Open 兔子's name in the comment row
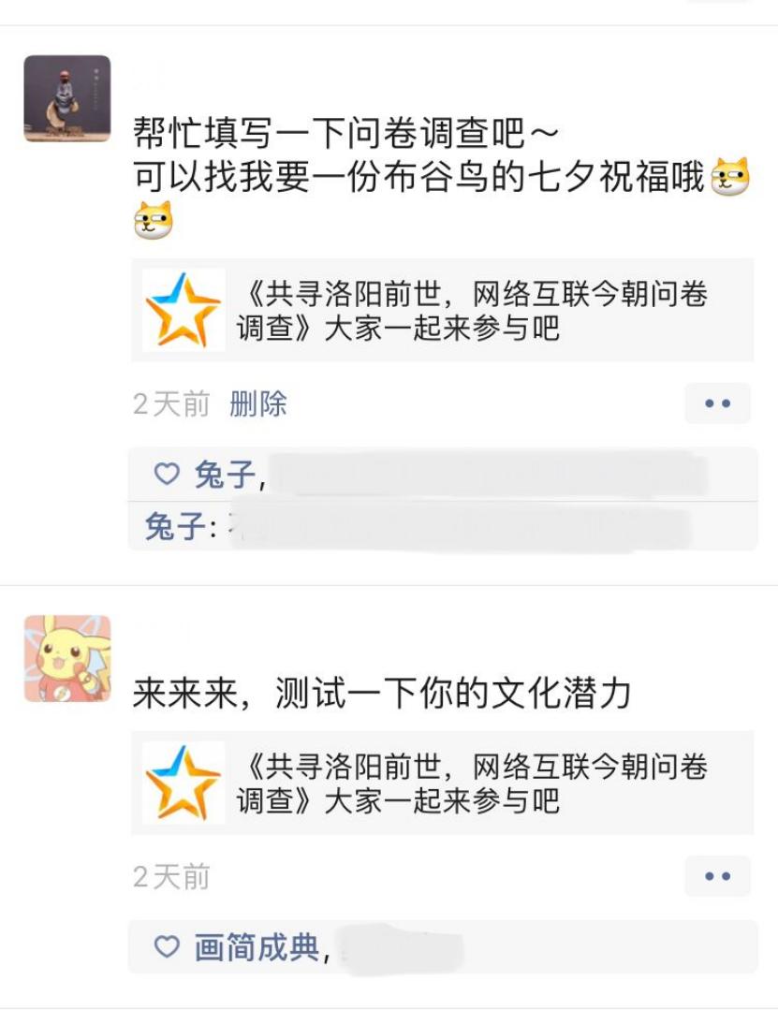The height and width of the screenshot is (1010, 778). point(175,526)
